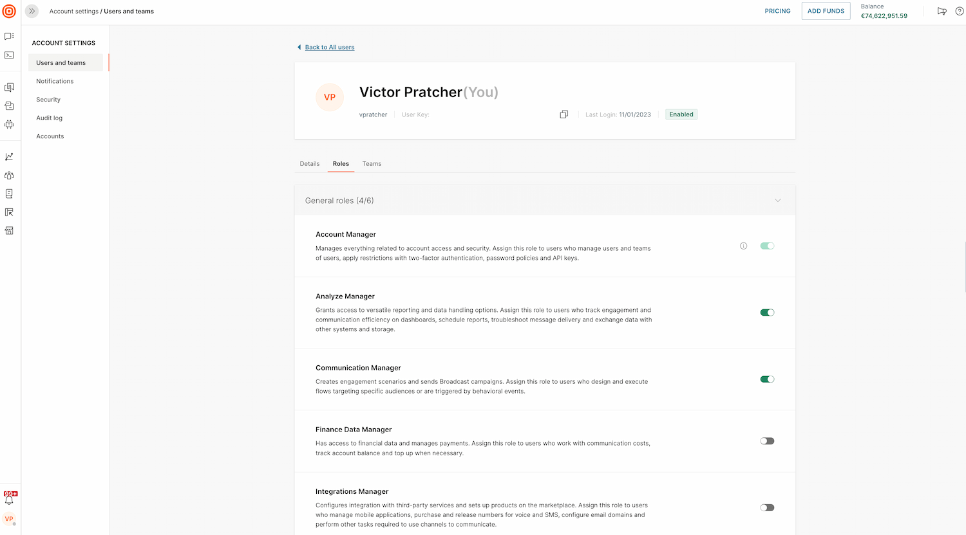This screenshot has width=966, height=535.
Task: Click the terminal console icon in sidebar
Action: [x=9, y=55]
